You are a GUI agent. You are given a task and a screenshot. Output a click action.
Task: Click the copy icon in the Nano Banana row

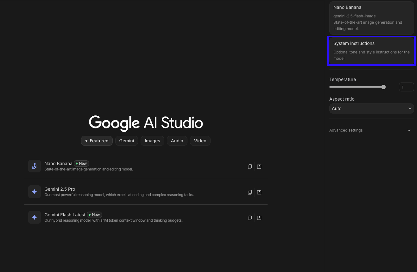(x=250, y=167)
